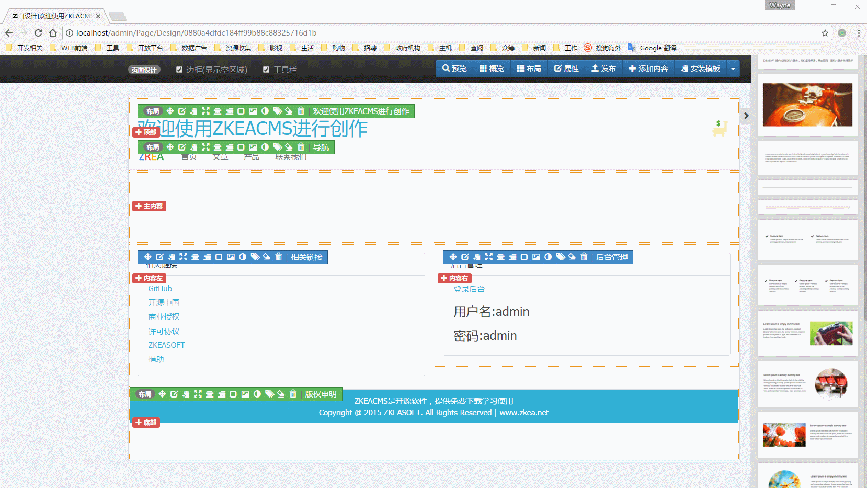Click the image icon on the 版权申明 toolbar
Viewport: 867px width, 488px height.
tap(245, 394)
